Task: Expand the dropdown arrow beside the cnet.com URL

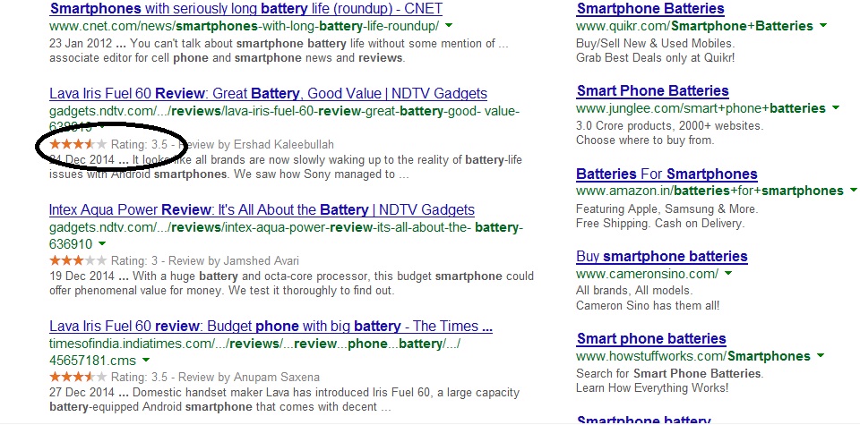Action: 449,27
